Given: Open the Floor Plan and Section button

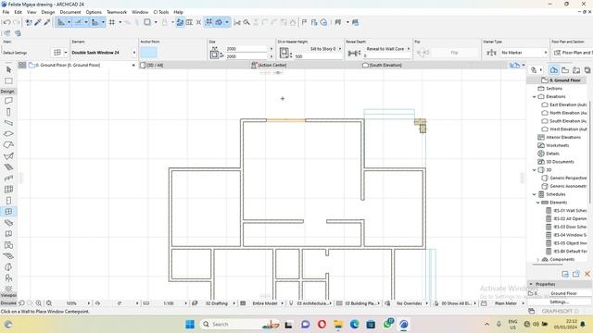Looking at the screenshot, I should [573, 53].
